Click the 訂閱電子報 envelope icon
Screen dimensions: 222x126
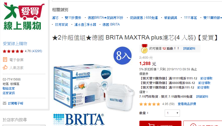pyautogui.click(x=5, y=103)
